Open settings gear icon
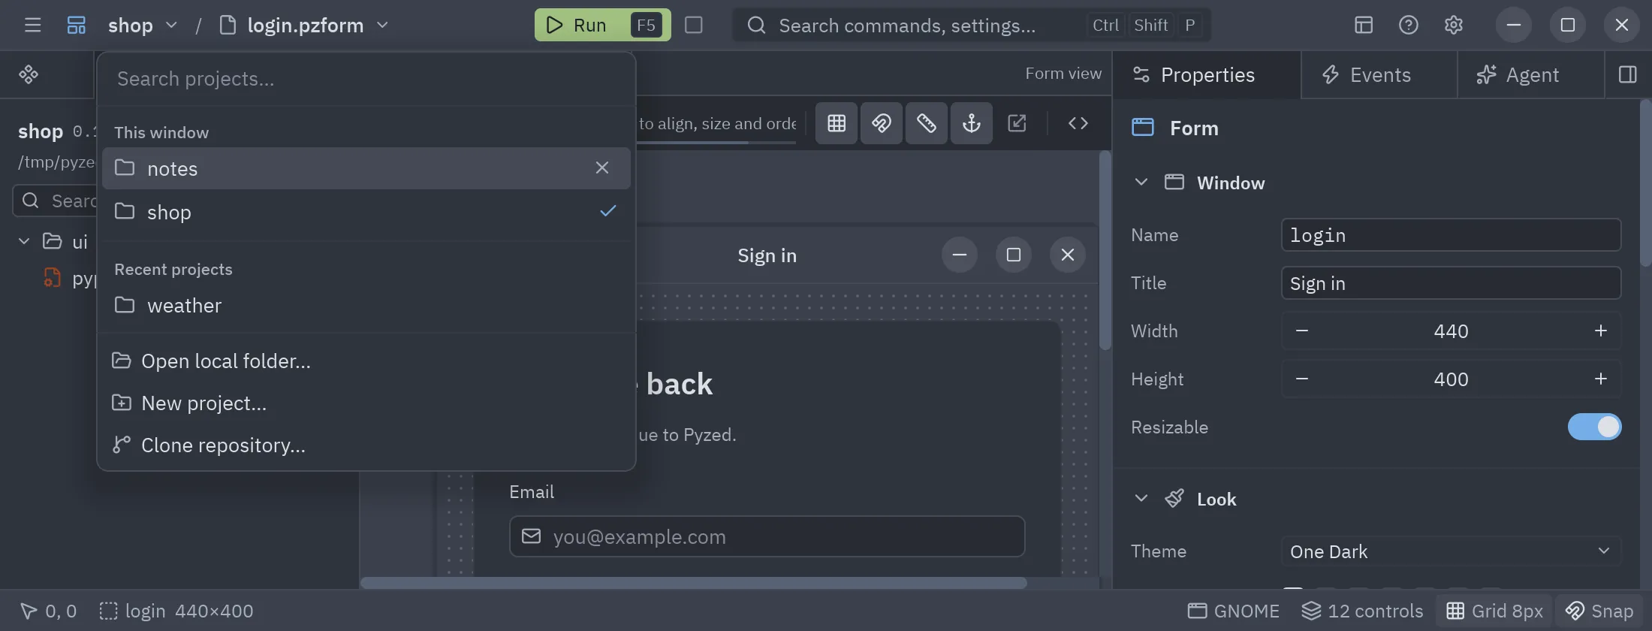Image resolution: width=1652 pixels, height=631 pixels. (x=1454, y=25)
